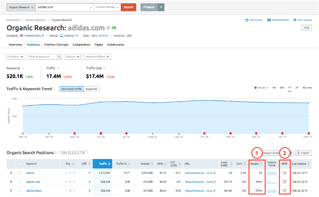Click the red note marker at Dec 18
The height and width of the screenshot is (197, 319).
(x=256, y=133)
